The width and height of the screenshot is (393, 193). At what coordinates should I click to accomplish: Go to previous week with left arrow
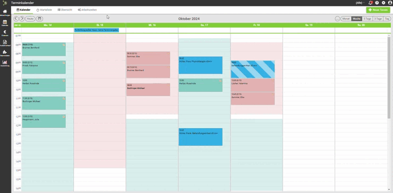click(x=16, y=19)
